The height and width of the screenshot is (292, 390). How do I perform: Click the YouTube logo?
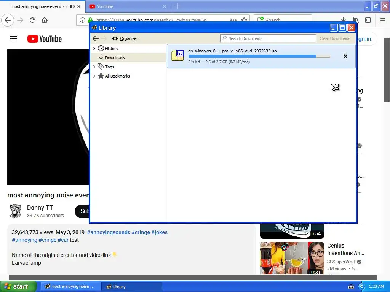coord(45,39)
